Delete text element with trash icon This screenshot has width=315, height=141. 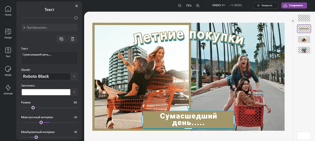coord(72,39)
